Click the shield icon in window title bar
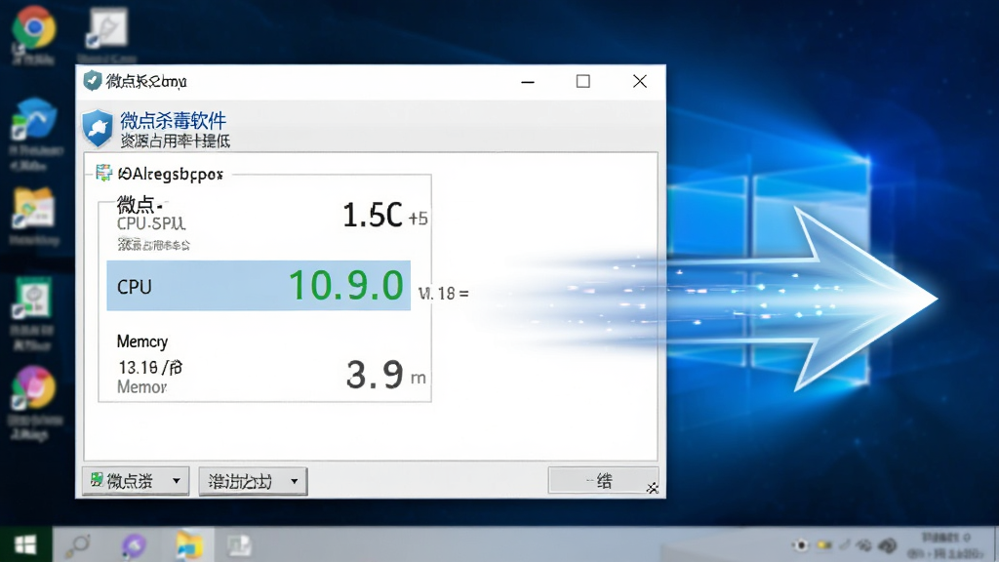 [93, 81]
